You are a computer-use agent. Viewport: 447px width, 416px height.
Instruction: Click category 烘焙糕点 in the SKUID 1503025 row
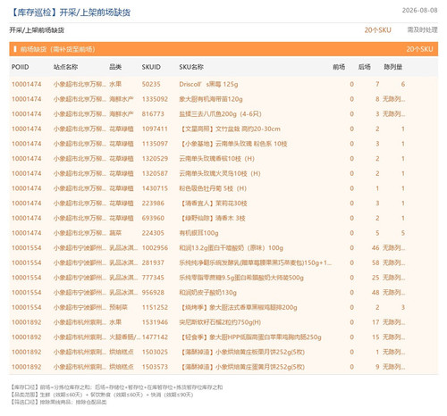click(x=122, y=352)
